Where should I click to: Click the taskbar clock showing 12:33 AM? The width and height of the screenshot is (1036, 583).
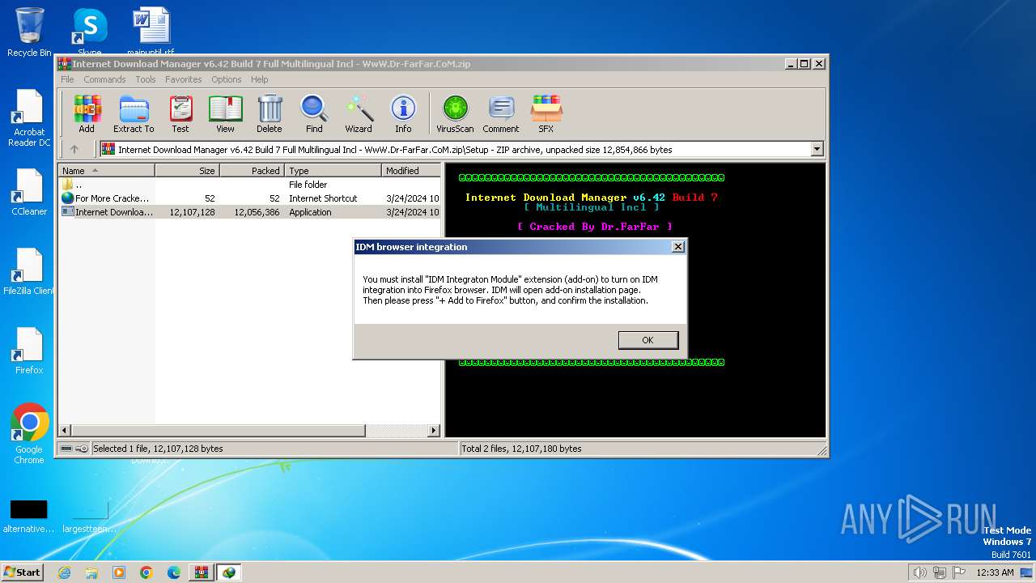[x=995, y=572]
